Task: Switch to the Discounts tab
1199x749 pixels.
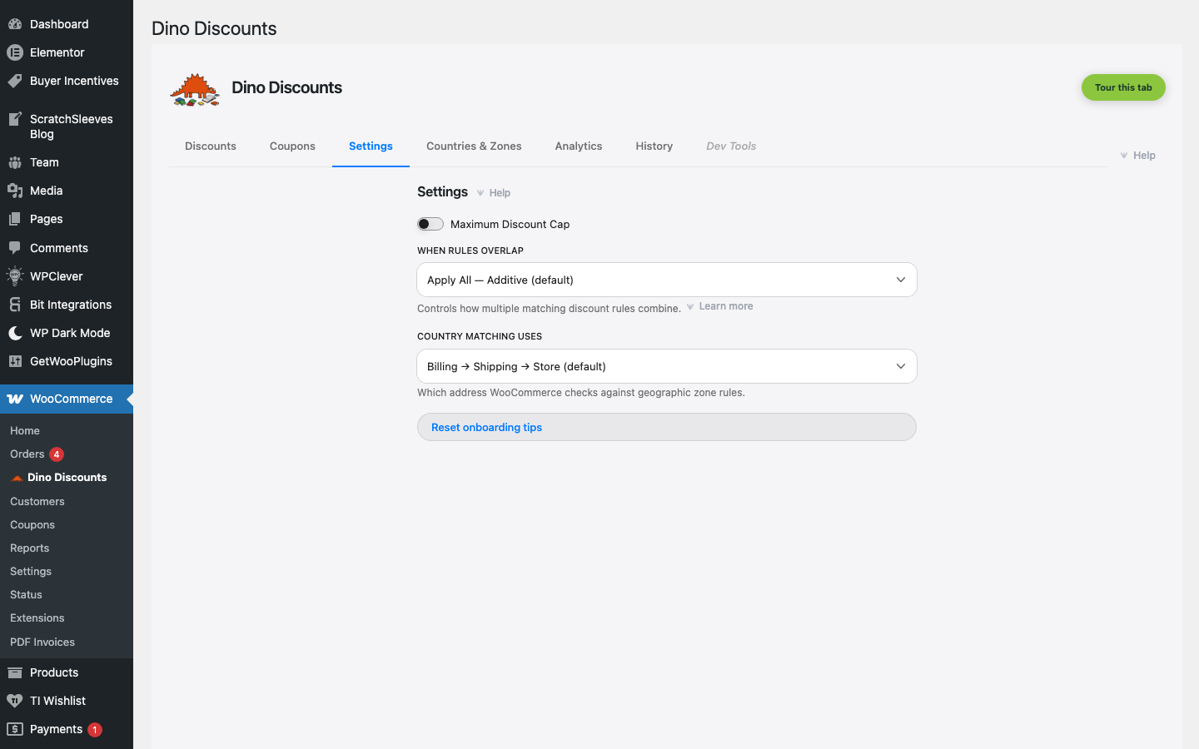Action: (x=211, y=146)
